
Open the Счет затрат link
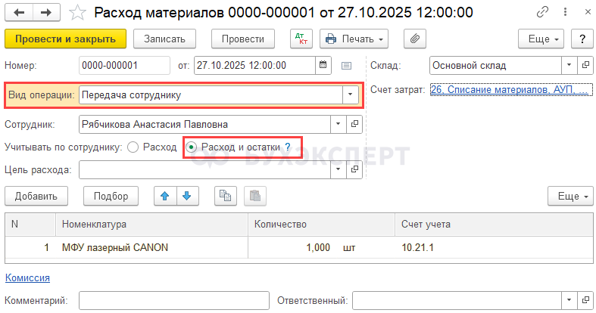click(x=511, y=89)
